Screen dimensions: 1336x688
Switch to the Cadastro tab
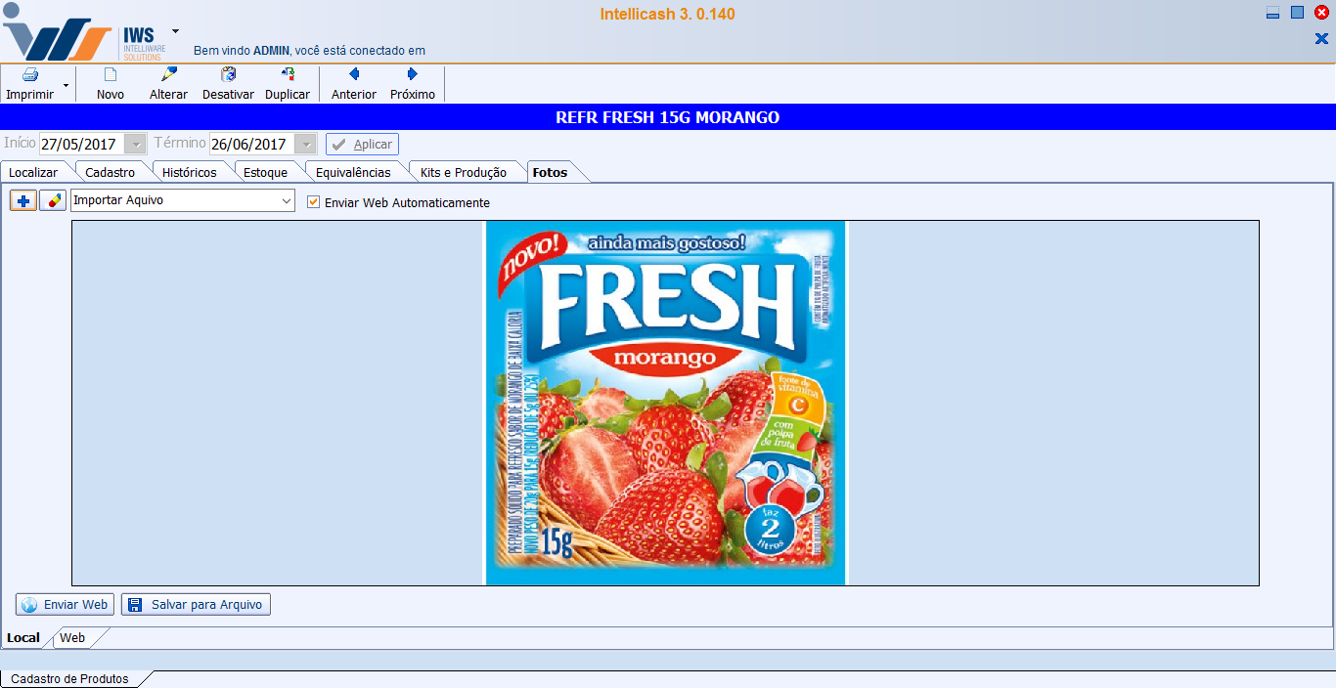(x=111, y=172)
